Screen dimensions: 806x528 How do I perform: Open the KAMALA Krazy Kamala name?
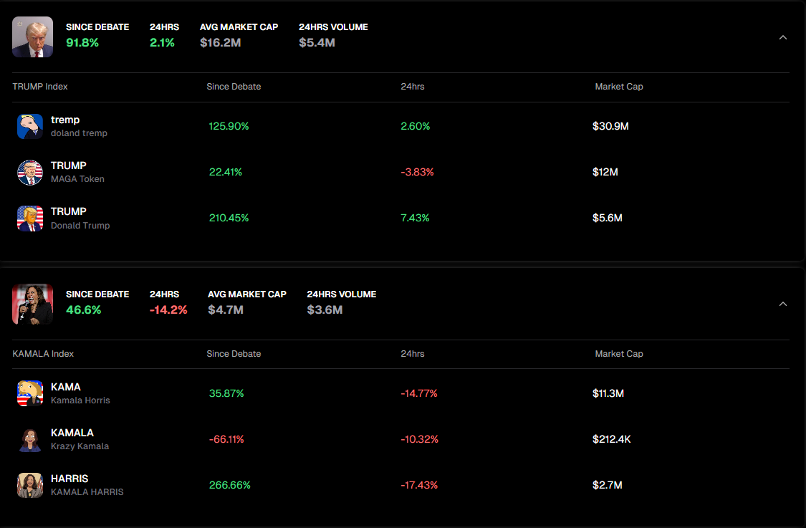click(x=72, y=433)
